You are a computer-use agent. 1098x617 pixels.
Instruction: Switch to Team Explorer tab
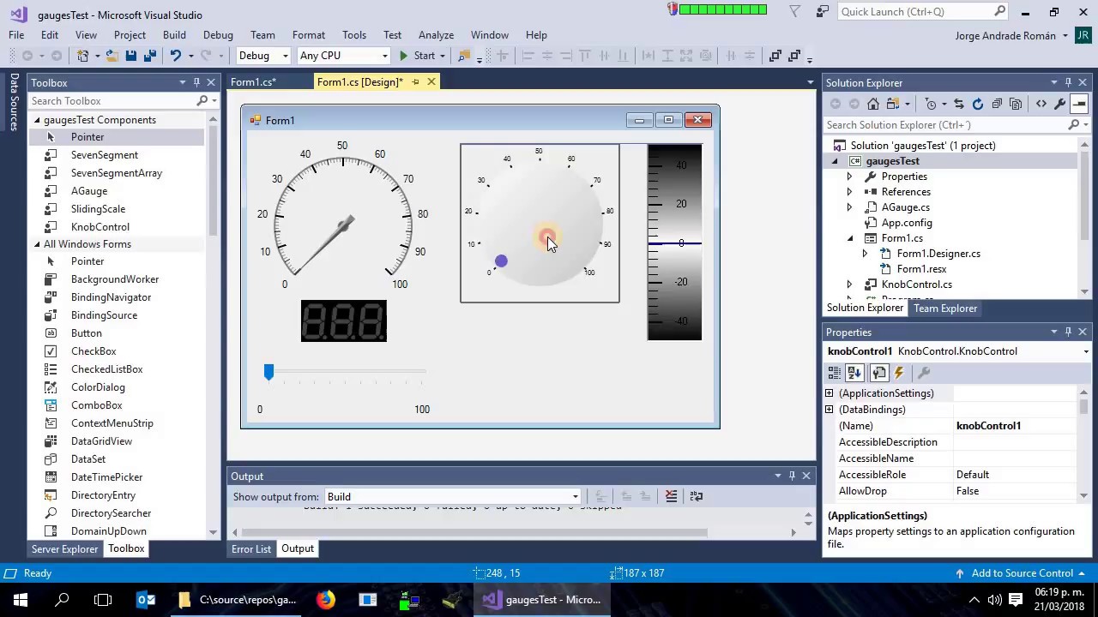point(945,308)
